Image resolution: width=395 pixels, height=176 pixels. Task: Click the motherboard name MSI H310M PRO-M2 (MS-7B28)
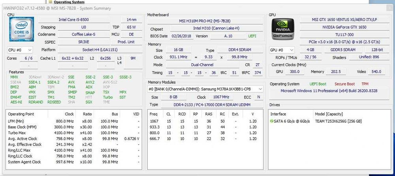tap(205, 21)
